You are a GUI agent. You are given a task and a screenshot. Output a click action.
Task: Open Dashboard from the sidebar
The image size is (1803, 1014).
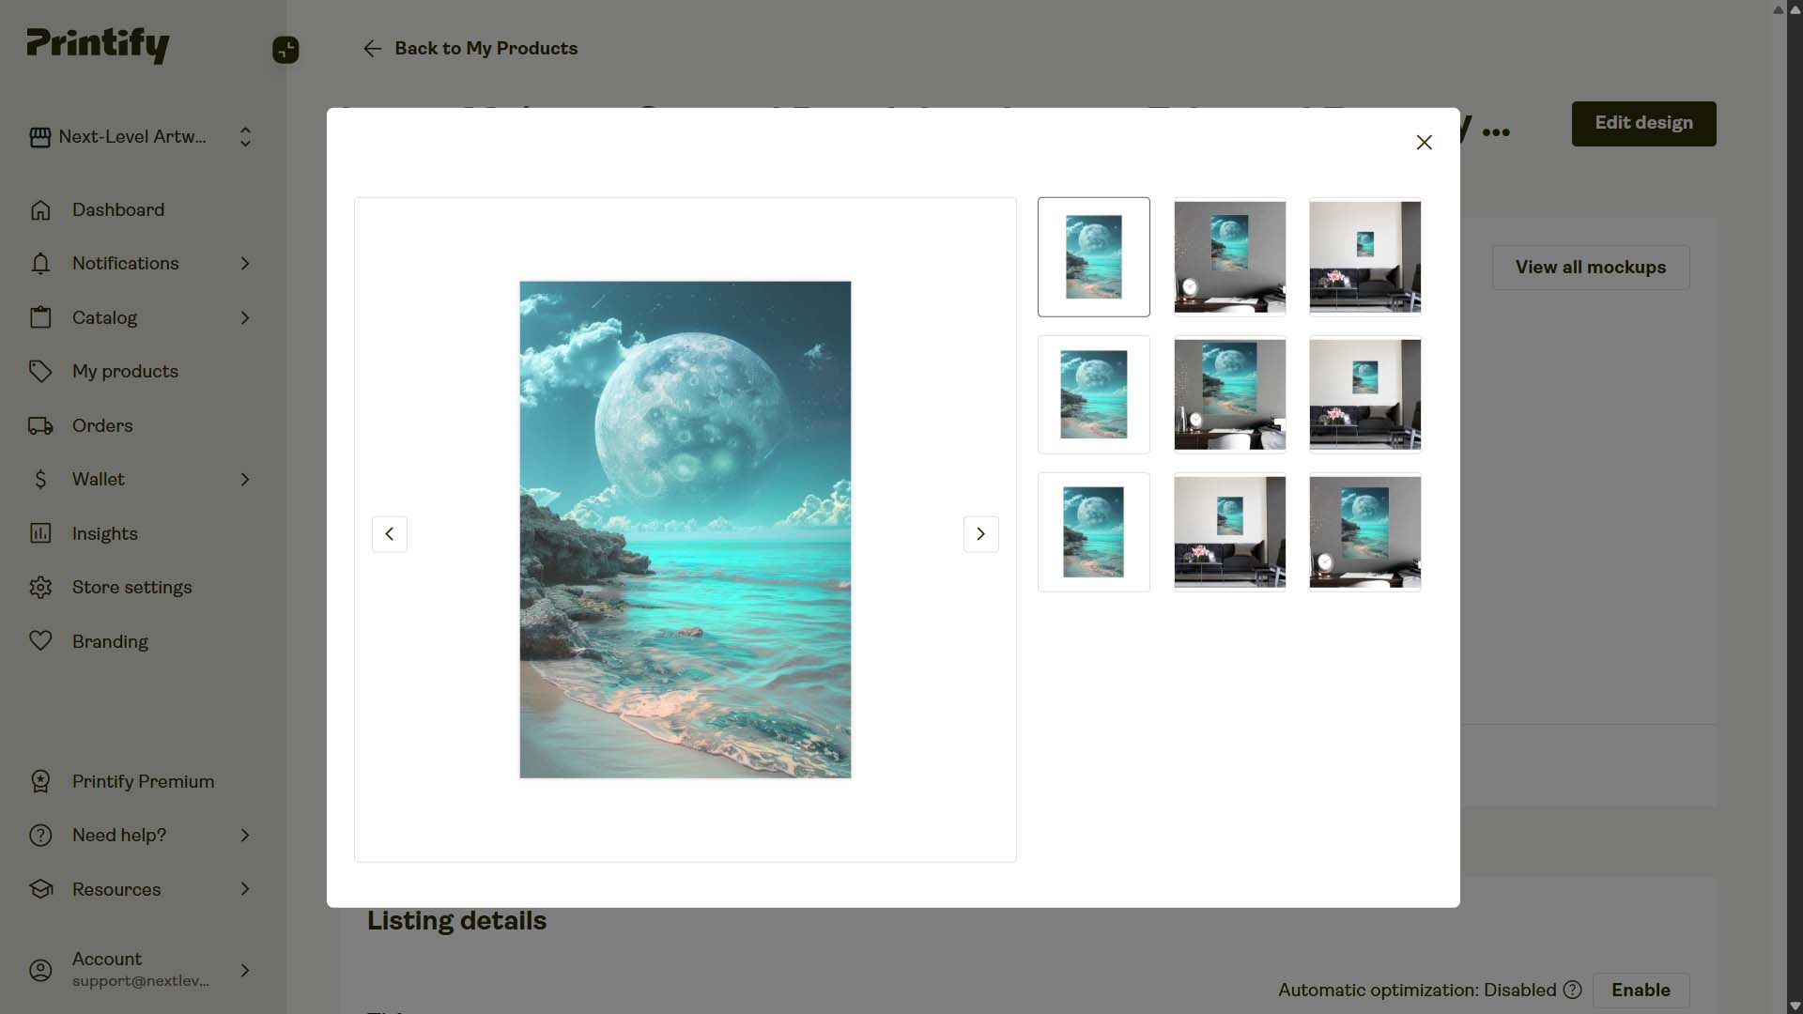tap(40, 209)
